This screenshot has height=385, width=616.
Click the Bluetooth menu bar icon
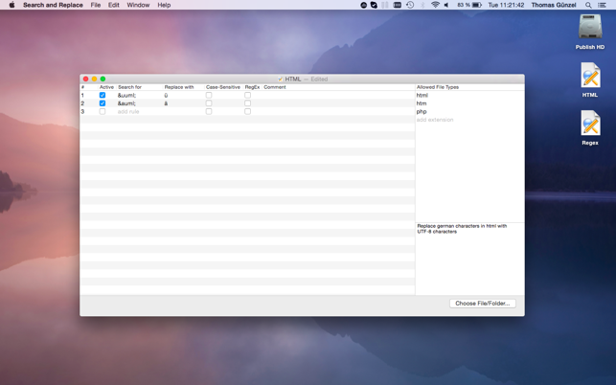click(x=422, y=5)
